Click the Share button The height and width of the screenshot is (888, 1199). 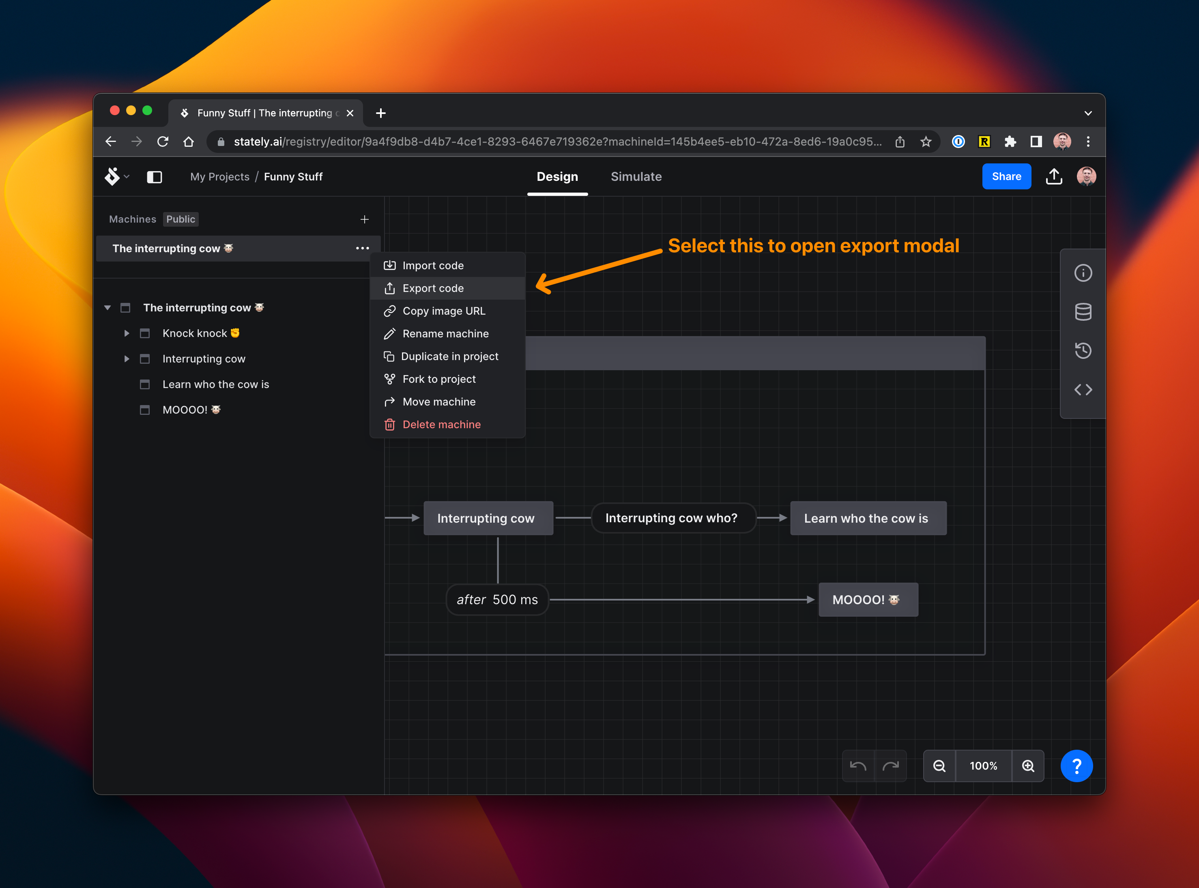pos(1006,176)
